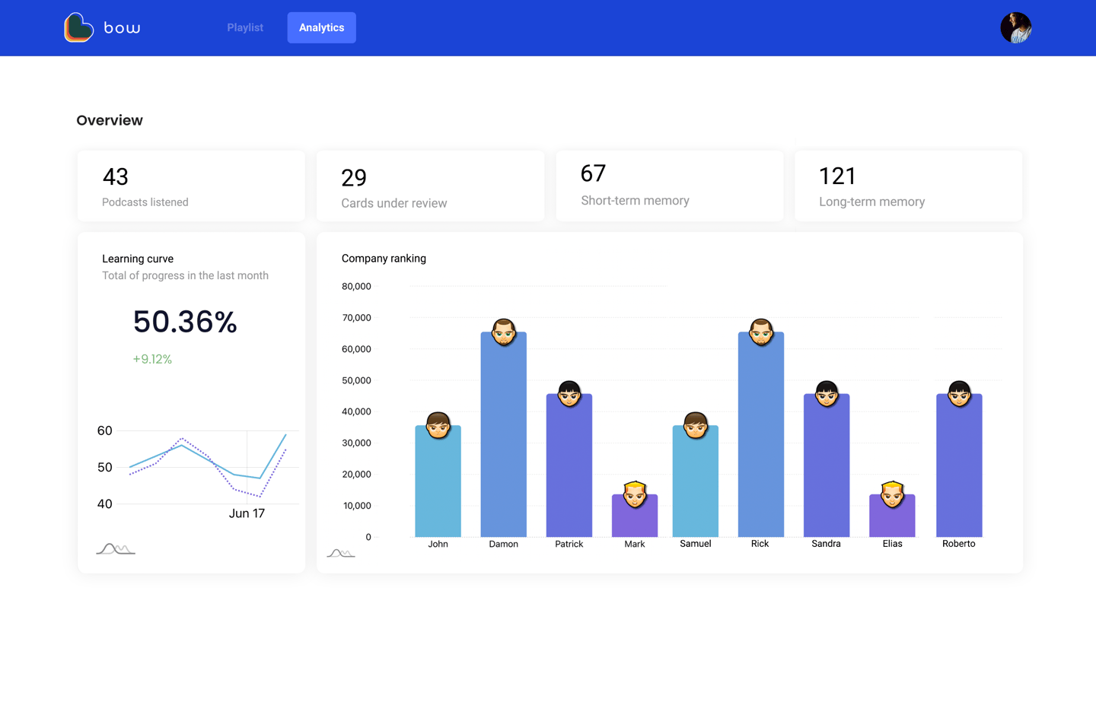Switch to the Playlist tab
The image size is (1096, 702).
[x=245, y=27]
